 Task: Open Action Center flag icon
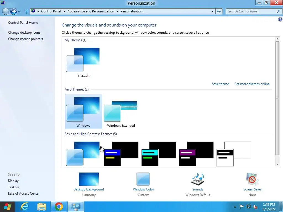pos(242,206)
